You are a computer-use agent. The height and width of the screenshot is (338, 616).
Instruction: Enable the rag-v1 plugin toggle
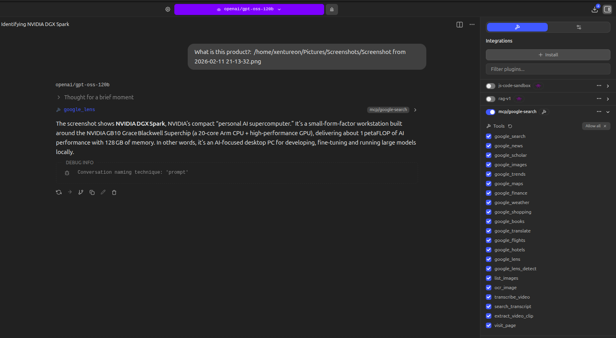coord(491,99)
